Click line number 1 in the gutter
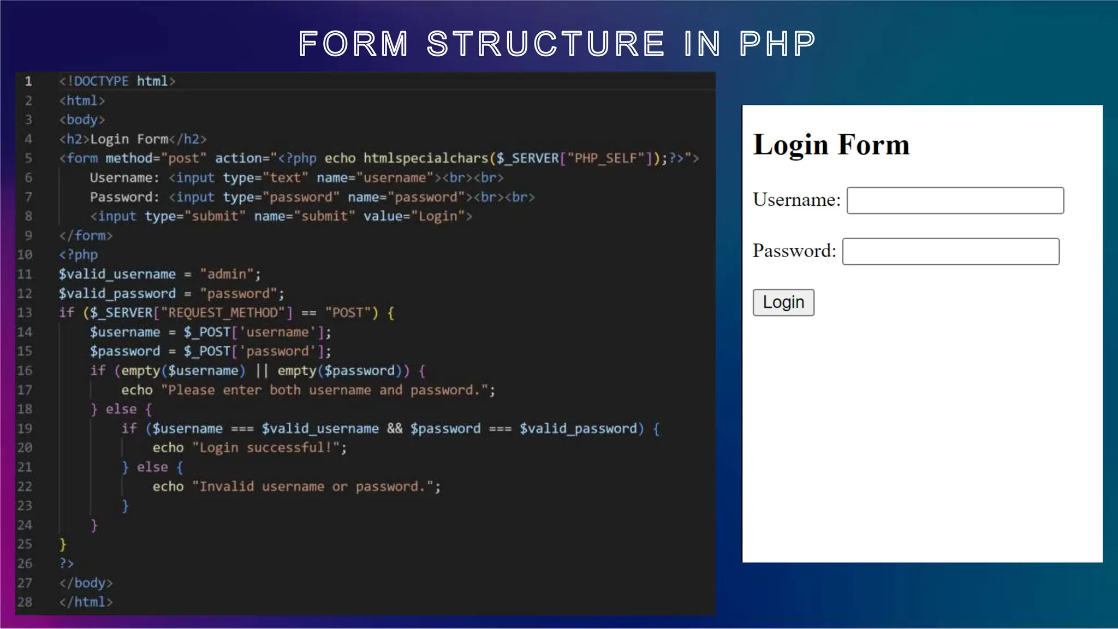 pyautogui.click(x=28, y=81)
